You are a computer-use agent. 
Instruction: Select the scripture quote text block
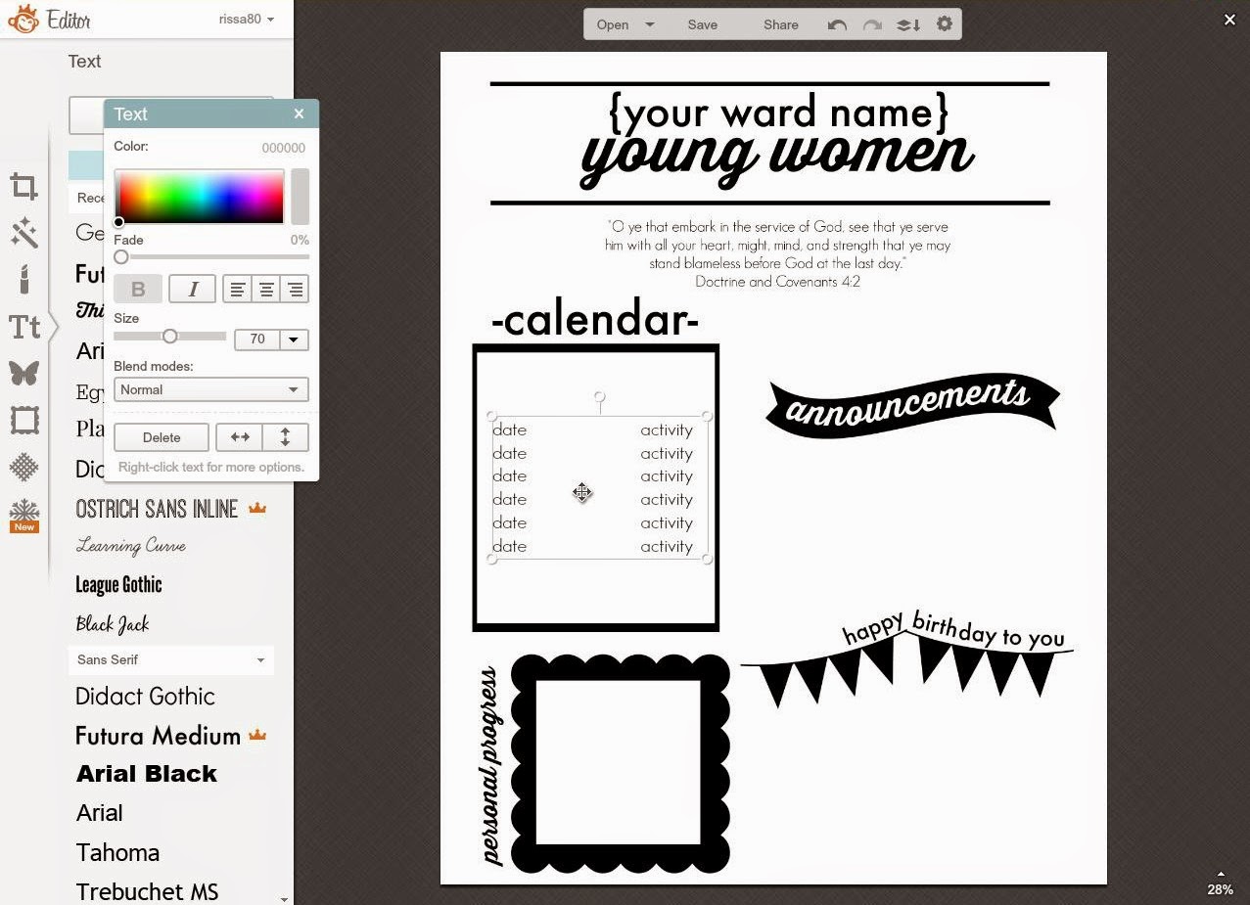(777, 253)
